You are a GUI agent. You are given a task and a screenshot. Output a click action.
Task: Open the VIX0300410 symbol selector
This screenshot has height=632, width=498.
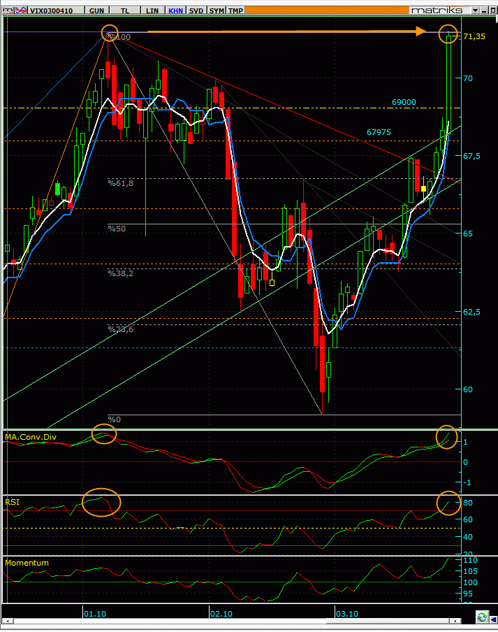pos(51,10)
